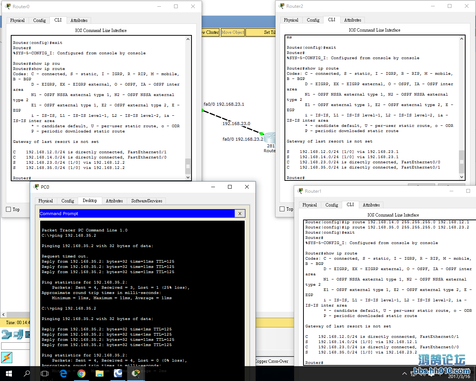The height and width of the screenshot is (381, 476).
Task: Select the End Devices category icon
Action: coord(18,334)
